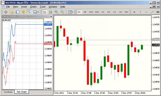
Task: Switch to M5 timeframe
Action: [85, 12]
